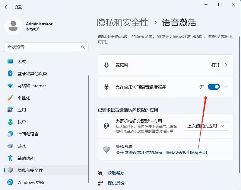The image size is (241, 190).
Task: Open the 隐私仪表板 link
Action: pos(176,153)
